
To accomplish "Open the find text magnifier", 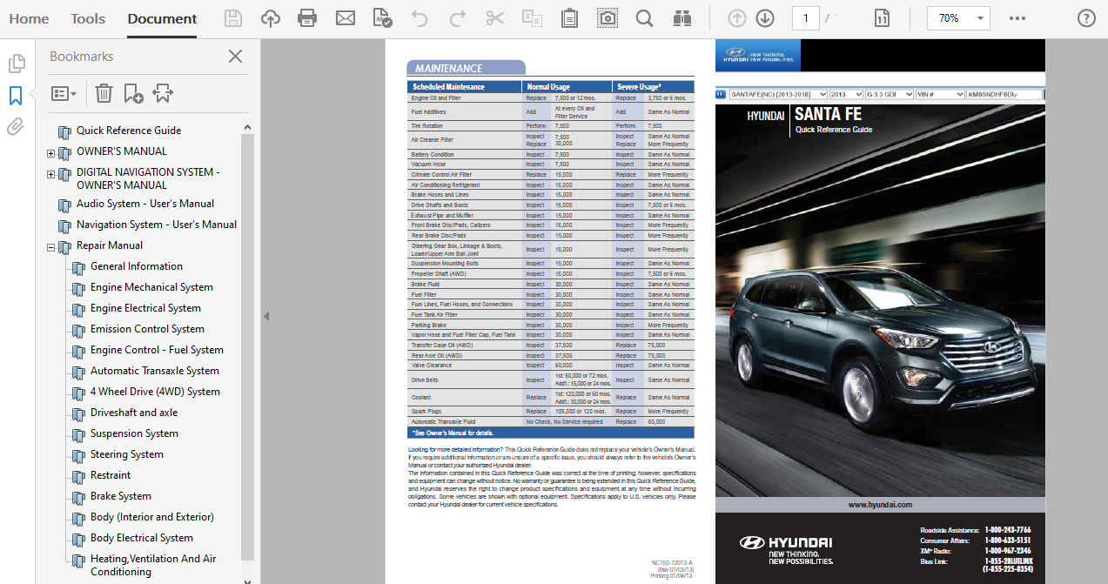I will tap(644, 18).
